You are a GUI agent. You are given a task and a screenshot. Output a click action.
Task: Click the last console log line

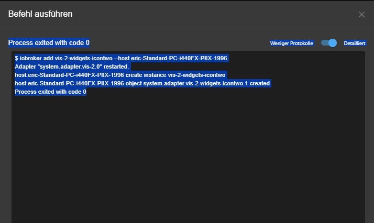pos(50,92)
